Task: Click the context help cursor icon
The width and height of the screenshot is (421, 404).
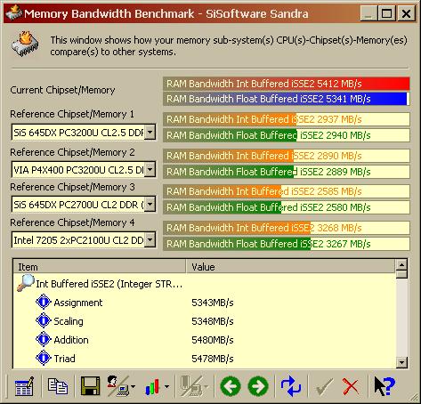Action: [385, 386]
